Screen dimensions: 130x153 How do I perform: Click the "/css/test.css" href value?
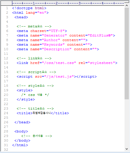[59, 63]
